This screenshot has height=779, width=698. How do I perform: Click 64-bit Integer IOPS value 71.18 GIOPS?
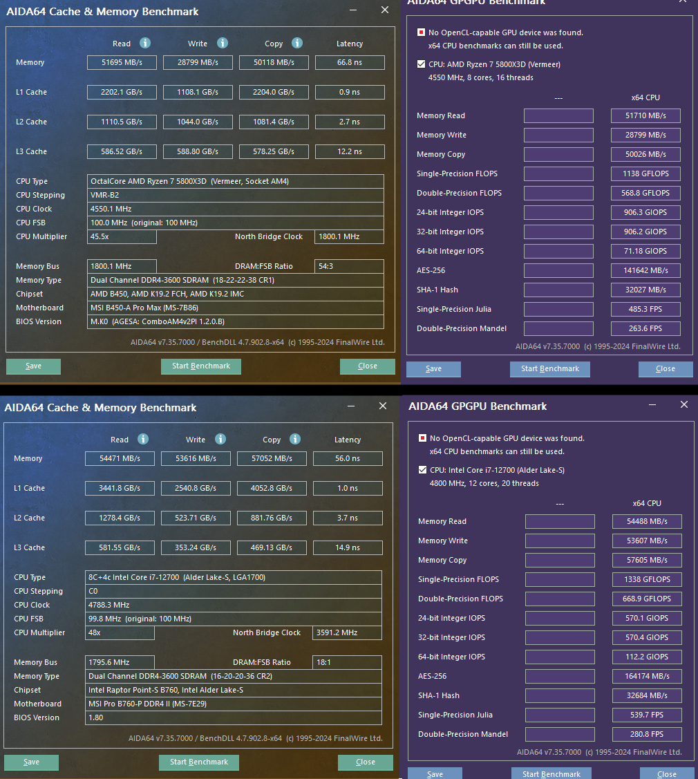[x=646, y=252]
